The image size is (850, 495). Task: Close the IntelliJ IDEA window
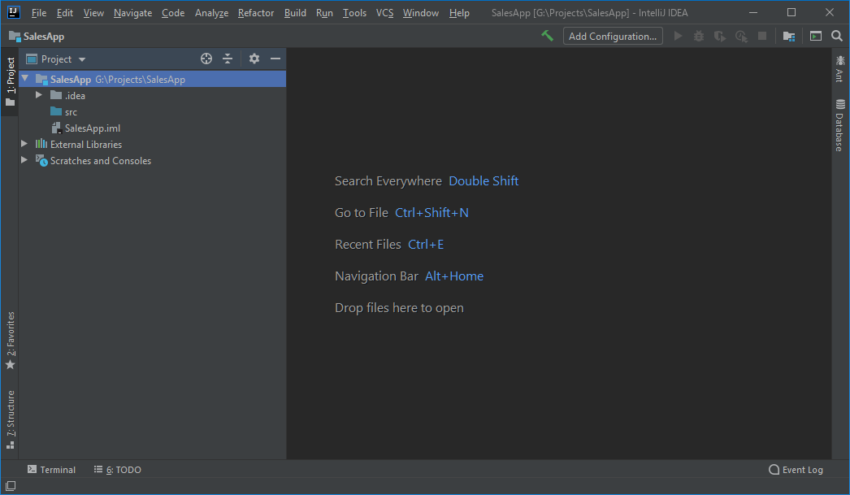(830, 12)
